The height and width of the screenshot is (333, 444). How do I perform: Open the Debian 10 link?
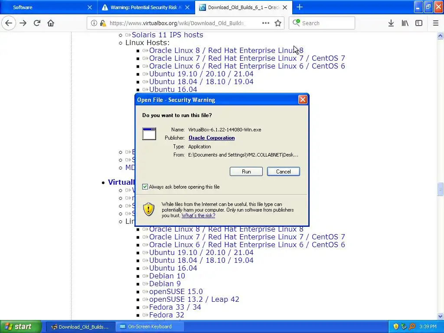coord(167,276)
